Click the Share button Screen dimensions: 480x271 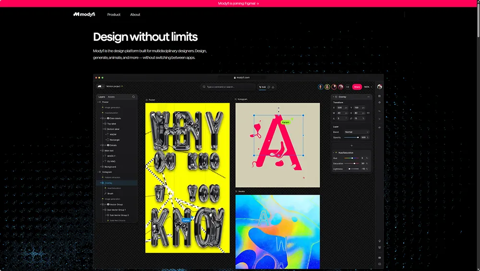coord(357,87)
